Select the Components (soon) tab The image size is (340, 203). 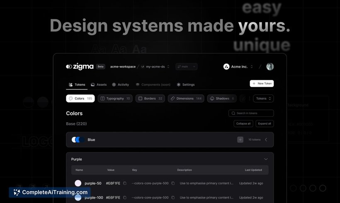[x=153, y=85]
